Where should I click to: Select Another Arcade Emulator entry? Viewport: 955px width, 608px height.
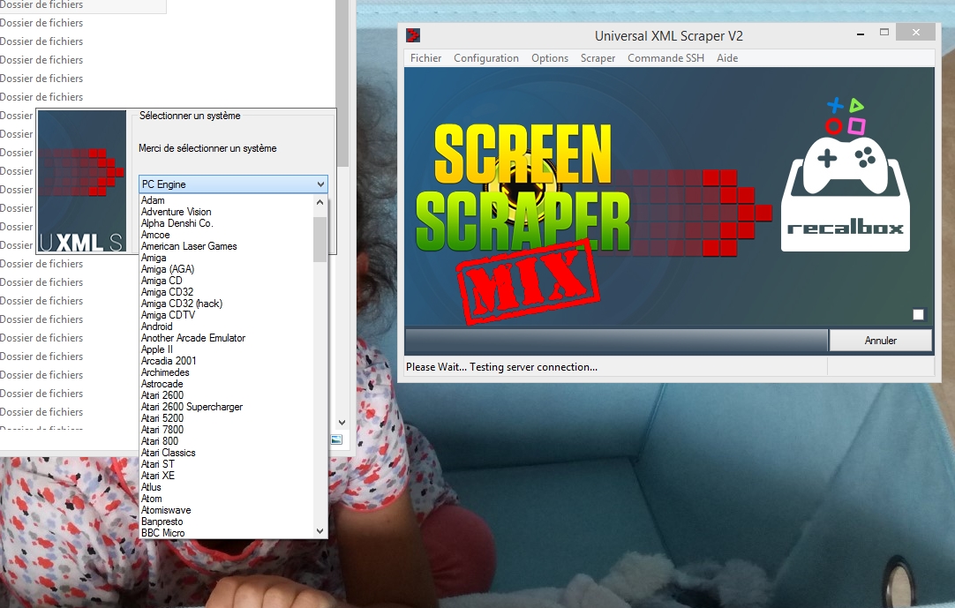coord(227,338)
